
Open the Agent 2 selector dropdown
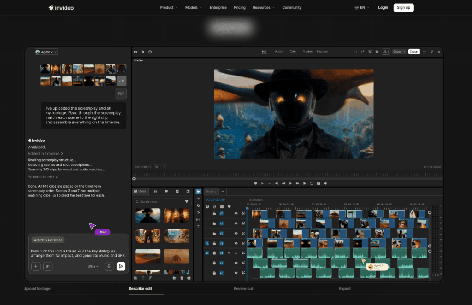pyautogui.click(x=46, y=52)
